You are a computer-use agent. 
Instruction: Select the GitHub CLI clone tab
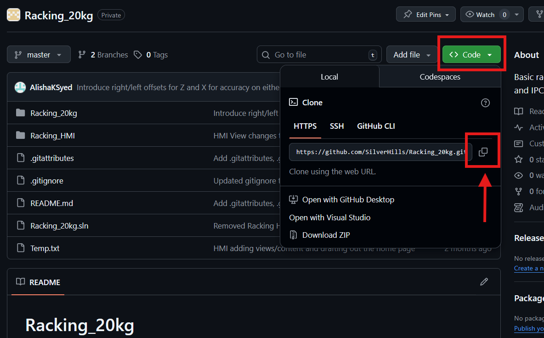coord(376,126)
